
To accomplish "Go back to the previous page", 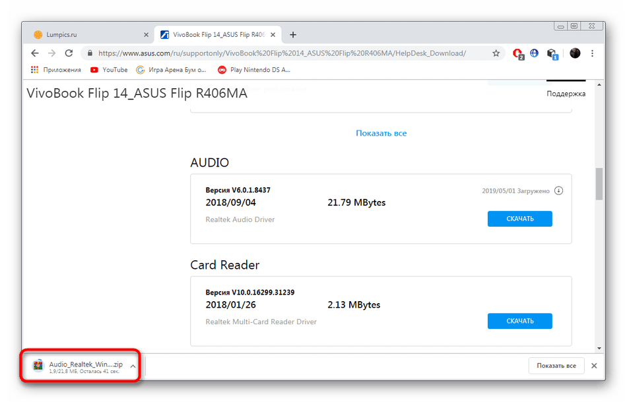I will click(x=35, y=53).
